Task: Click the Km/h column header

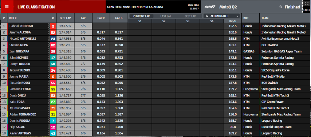Action: pos(233,21)
